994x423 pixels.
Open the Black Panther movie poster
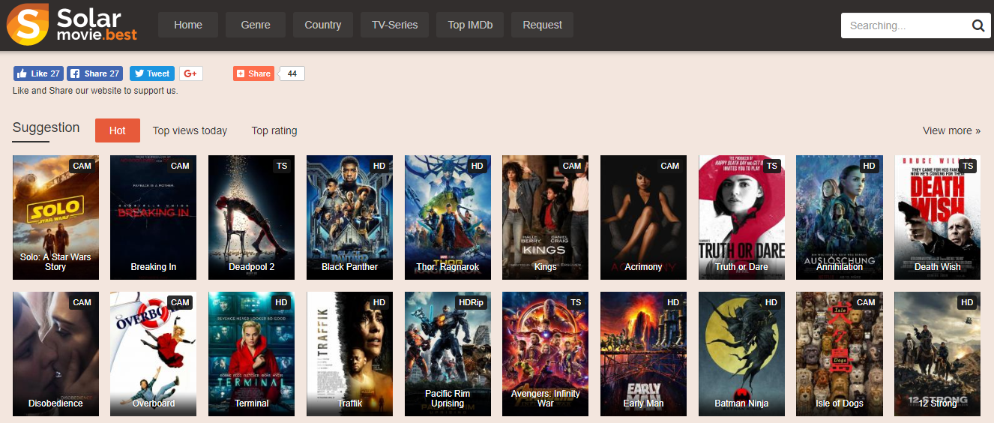click(x=349, y=217)
